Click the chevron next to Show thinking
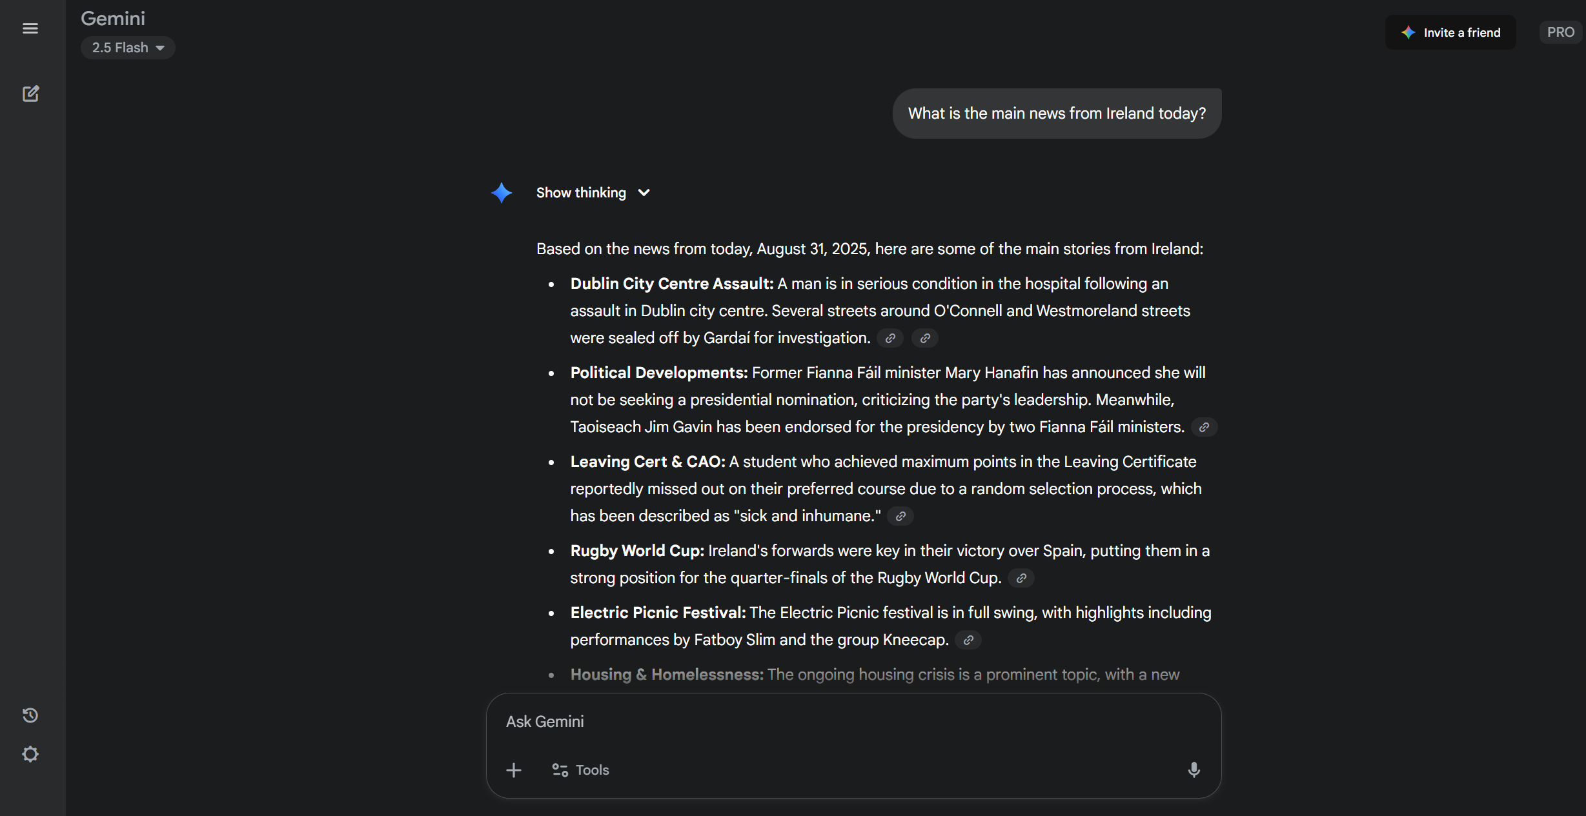This screenshot has width=1586, height=816. coord(644,193)
